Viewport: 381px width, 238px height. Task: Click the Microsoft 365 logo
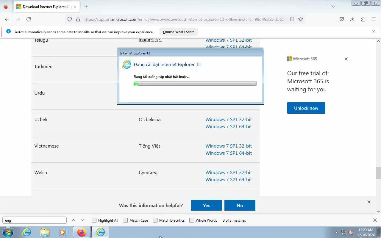click(x=302, y=59)
